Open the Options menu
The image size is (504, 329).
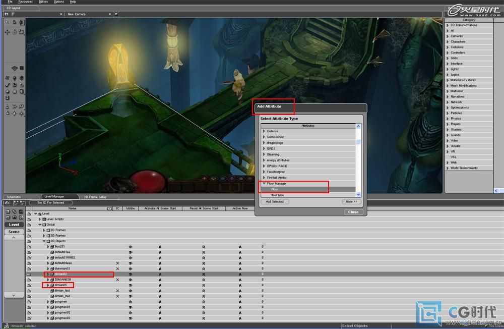pos(59,2)
